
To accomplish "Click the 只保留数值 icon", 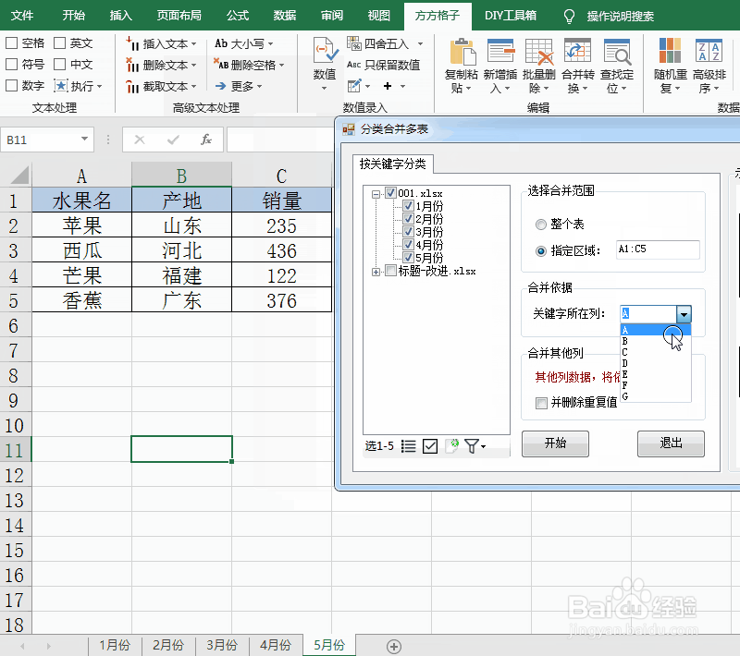I will coord(354,65).
